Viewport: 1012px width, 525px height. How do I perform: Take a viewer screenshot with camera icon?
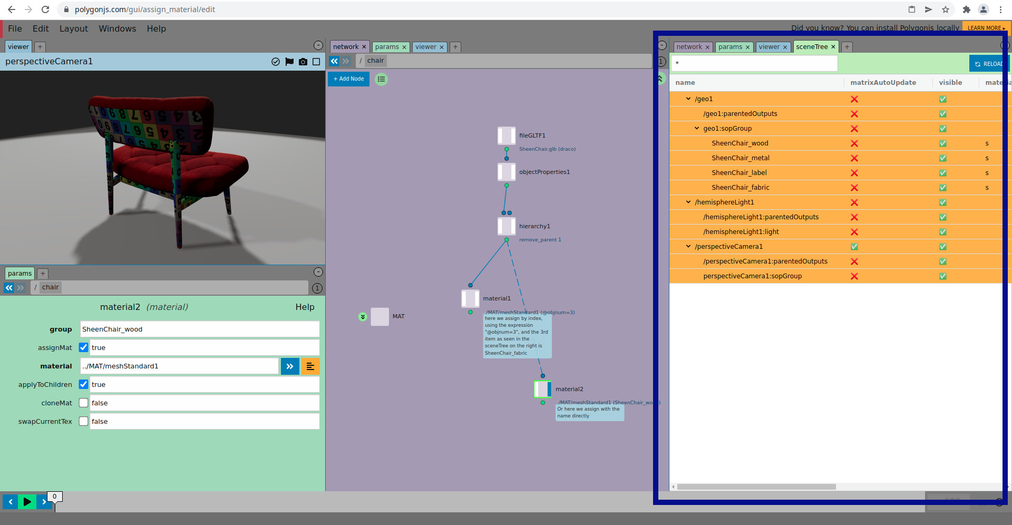click(x=303, y=62)
